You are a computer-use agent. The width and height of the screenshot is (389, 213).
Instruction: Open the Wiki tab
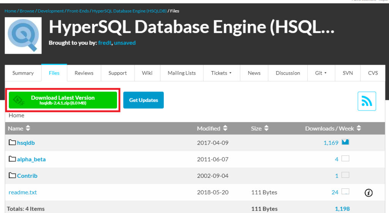147,73
